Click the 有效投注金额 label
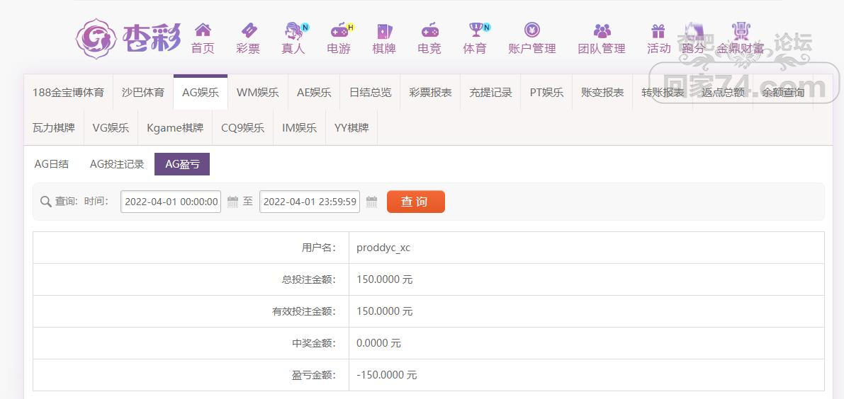This screenshot has height=399, width=844. pyautogui.click(x=304, y=311)
